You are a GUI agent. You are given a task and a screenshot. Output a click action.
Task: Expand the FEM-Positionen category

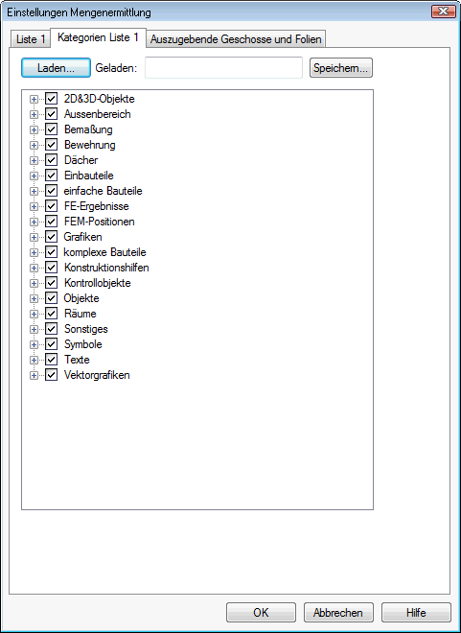[x=34, y=222]
